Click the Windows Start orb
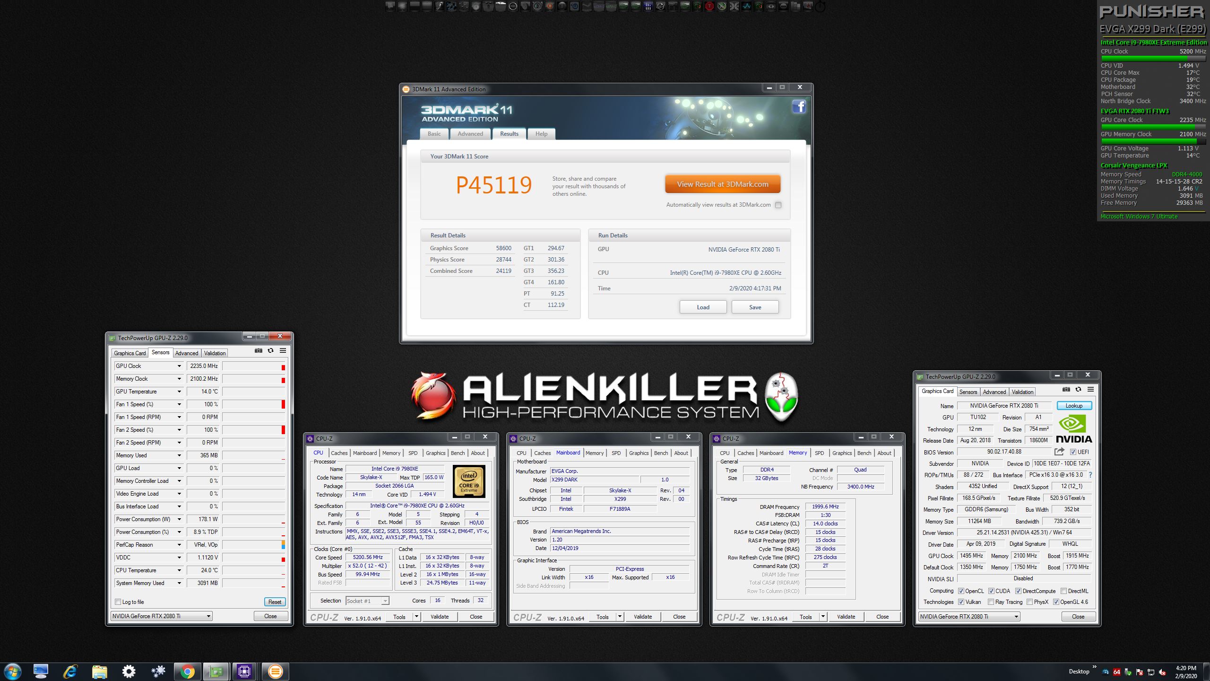Image resolution: width=1210 pixels, height=681 pixels. pyautogui.click(x=12, y=671)
